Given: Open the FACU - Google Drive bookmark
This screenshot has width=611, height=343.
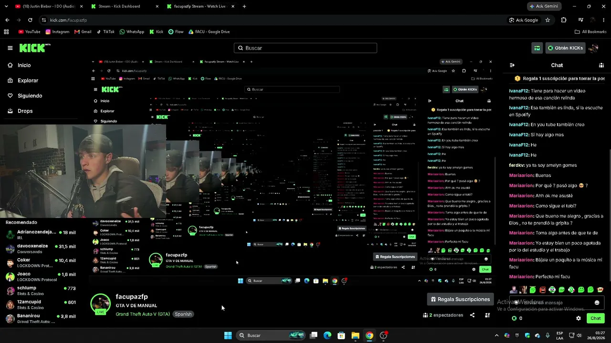Looking at the screenshot, I should pos(209,32).
